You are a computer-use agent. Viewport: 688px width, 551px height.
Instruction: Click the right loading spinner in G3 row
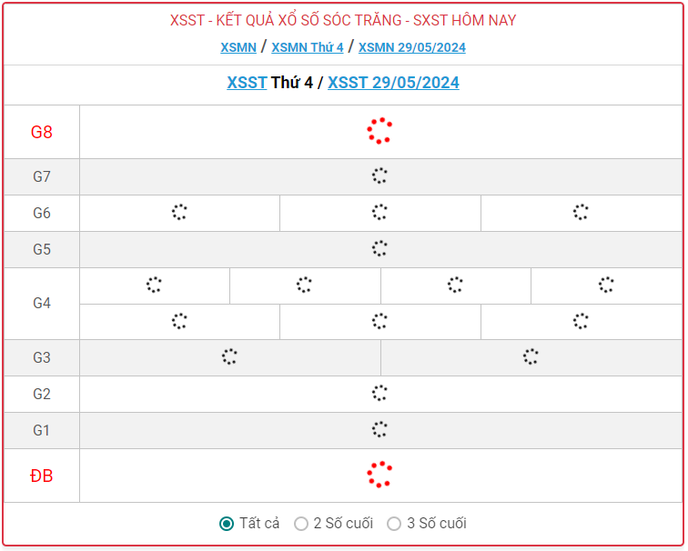coord(531,356)
